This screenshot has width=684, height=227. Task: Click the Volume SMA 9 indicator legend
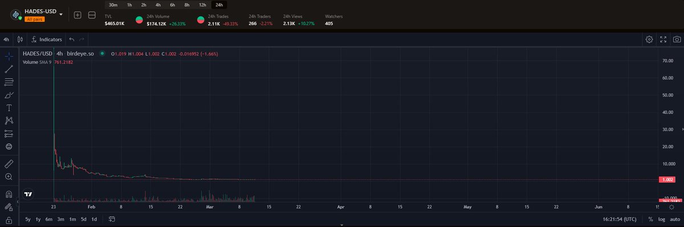pyautogui.click(x=37, y=62)
